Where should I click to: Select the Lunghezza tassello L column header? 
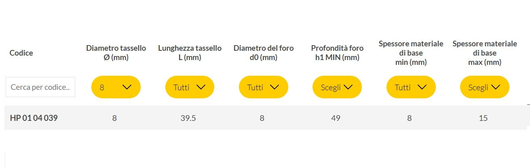click(190, 53)
